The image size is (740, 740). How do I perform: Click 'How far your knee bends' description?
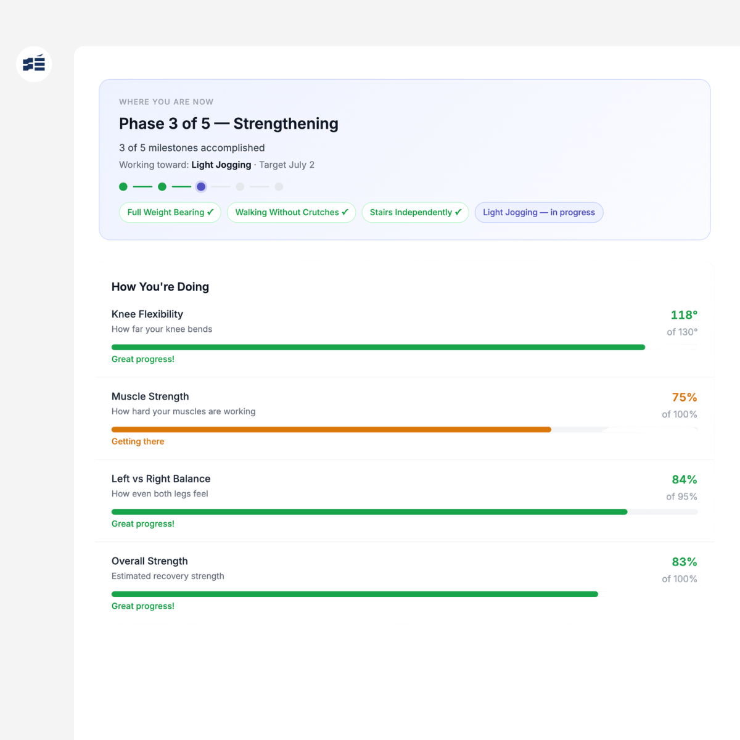pyautogui.click(x=162, y=329)
